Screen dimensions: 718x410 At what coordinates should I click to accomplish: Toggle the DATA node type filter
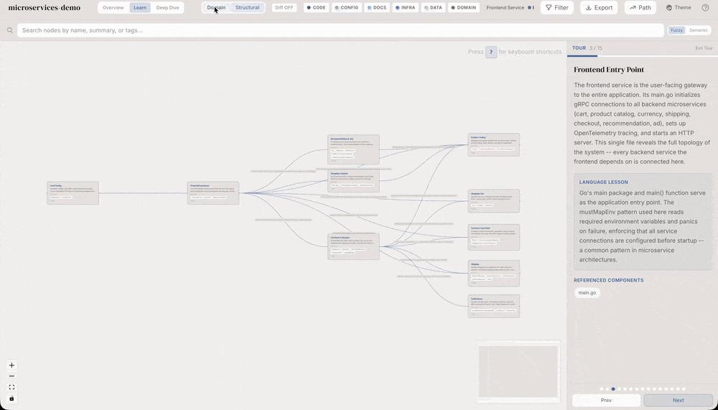[x=432, y=7]
